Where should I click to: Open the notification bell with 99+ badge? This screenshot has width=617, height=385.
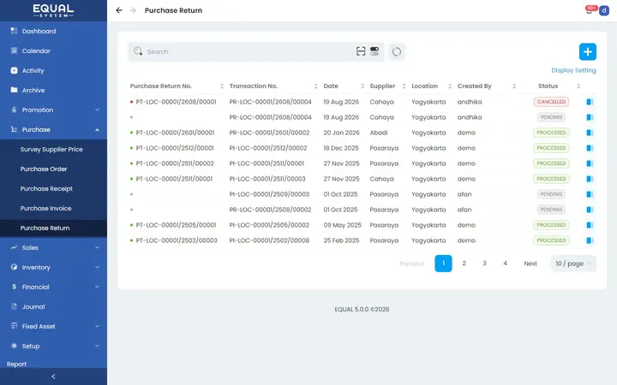pos(589,10)
